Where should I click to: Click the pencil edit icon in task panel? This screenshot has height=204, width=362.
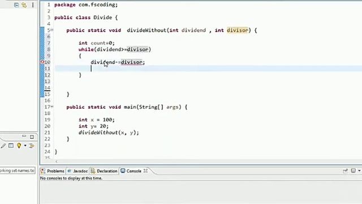tap(3, 146)
